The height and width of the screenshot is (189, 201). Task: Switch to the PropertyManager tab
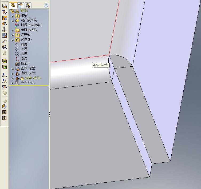[21, 6]
